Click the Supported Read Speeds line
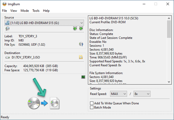The width and height of the screenshot is (174, 120). click(117, 61)
